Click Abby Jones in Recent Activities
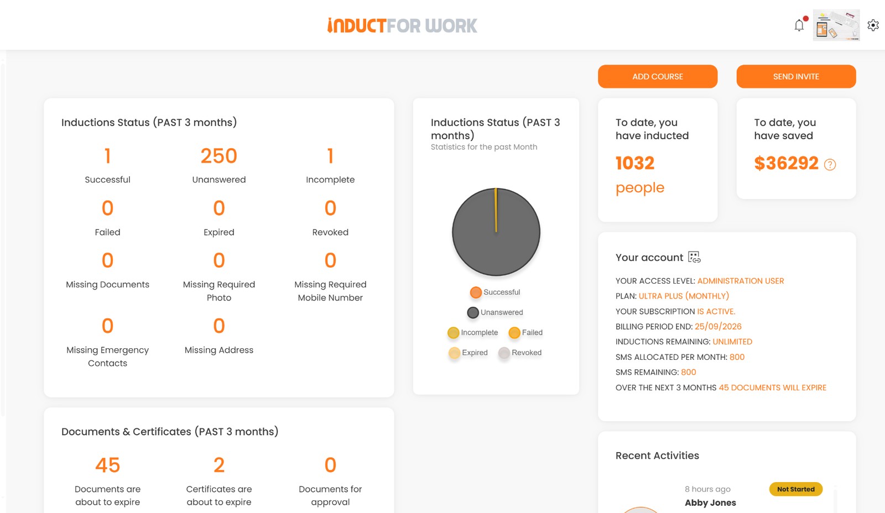This screenshot has width=885, height=513. pyautogui.click(x=710, y=503)
